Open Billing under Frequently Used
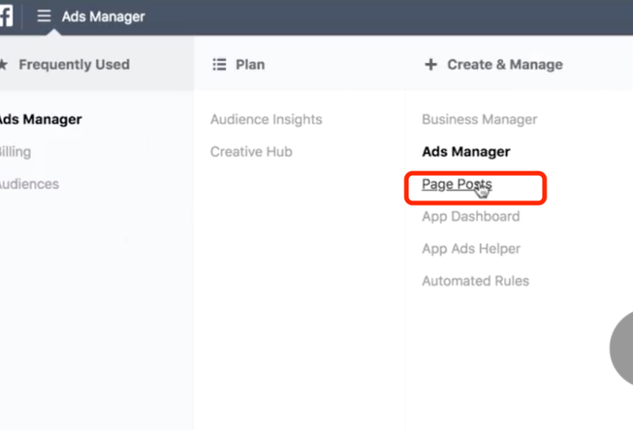 (15, 152)
